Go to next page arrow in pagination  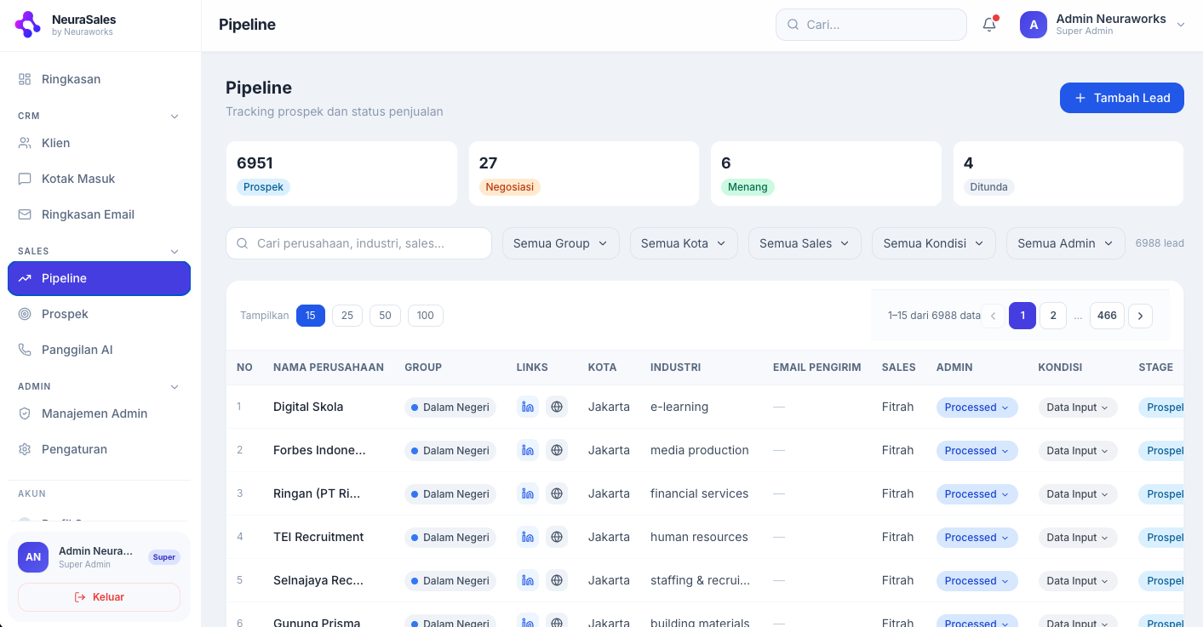pos(1140,316)
